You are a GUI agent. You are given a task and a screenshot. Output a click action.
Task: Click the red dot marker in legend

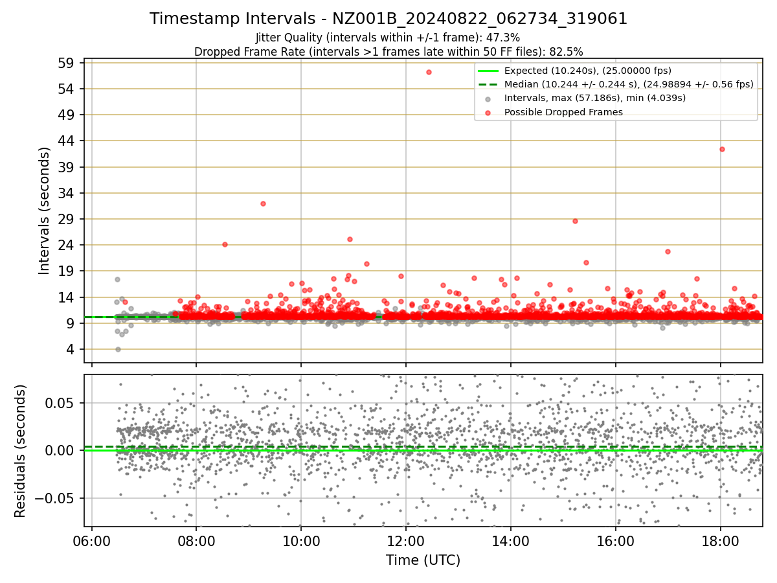[488, 113]
